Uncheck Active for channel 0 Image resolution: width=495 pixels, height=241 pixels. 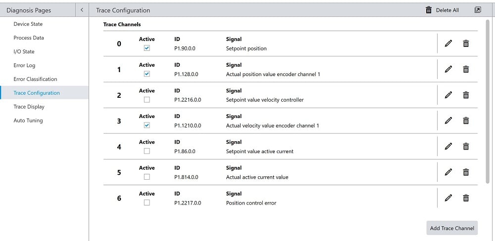(147, 48)
